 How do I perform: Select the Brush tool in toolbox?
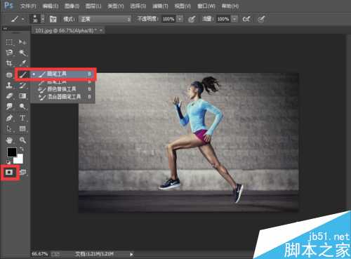click(22, 74)
